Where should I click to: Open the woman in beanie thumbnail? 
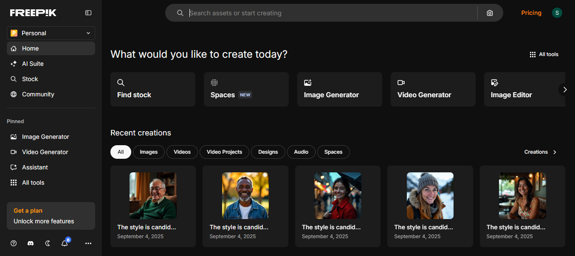tap(430, 196)
